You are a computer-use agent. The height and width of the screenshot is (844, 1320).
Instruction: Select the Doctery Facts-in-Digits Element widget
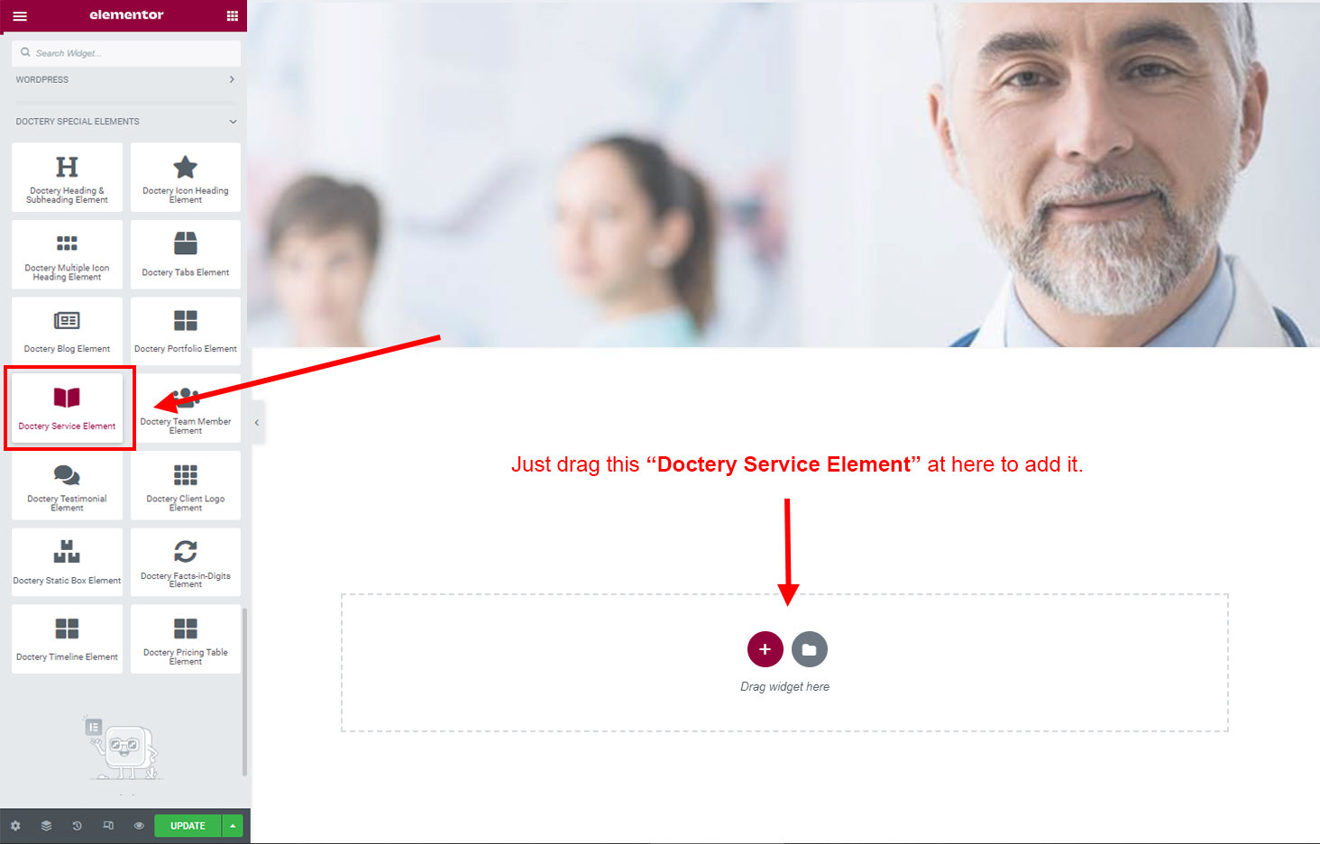pyautogui.click(x=186, y=562)
